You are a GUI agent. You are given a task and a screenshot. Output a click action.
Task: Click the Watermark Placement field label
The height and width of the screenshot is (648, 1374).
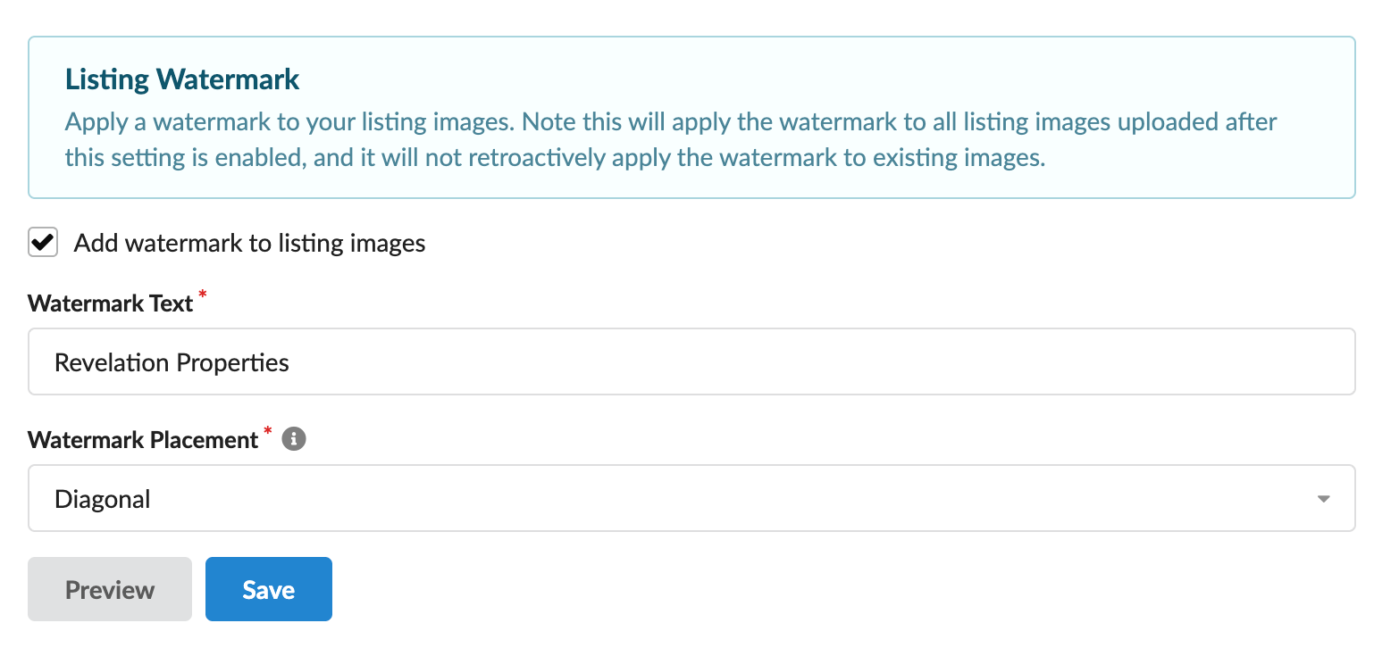(x=143, y=440)
